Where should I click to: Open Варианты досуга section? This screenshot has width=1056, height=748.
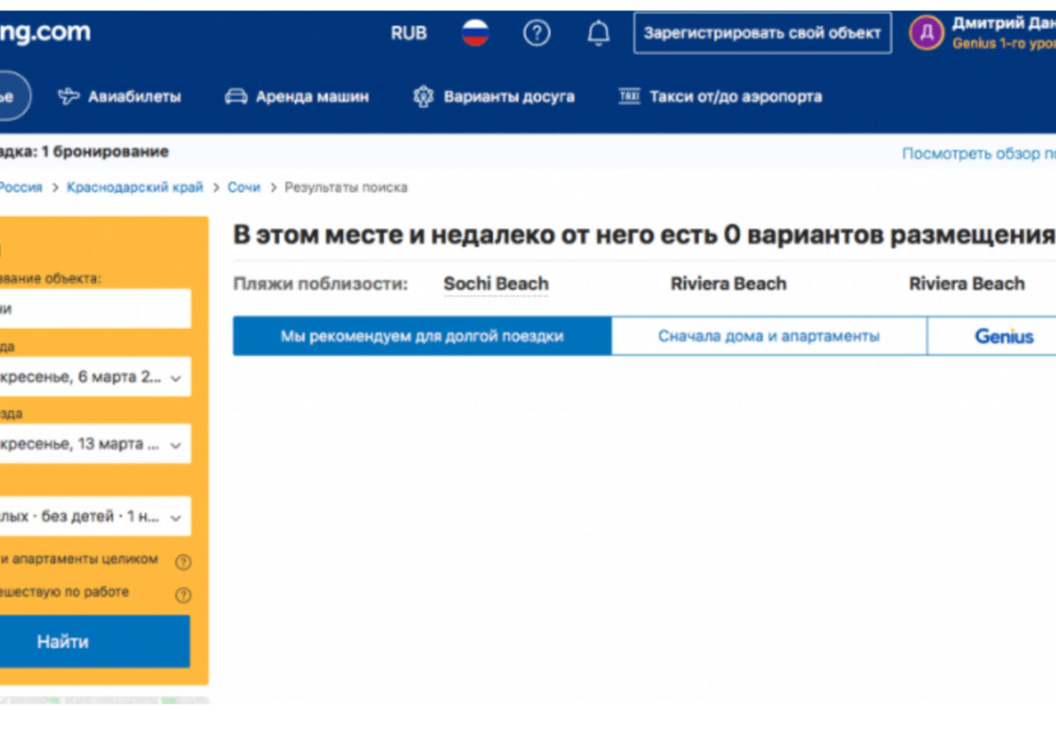pyautogui.click(x=509, y=97)
